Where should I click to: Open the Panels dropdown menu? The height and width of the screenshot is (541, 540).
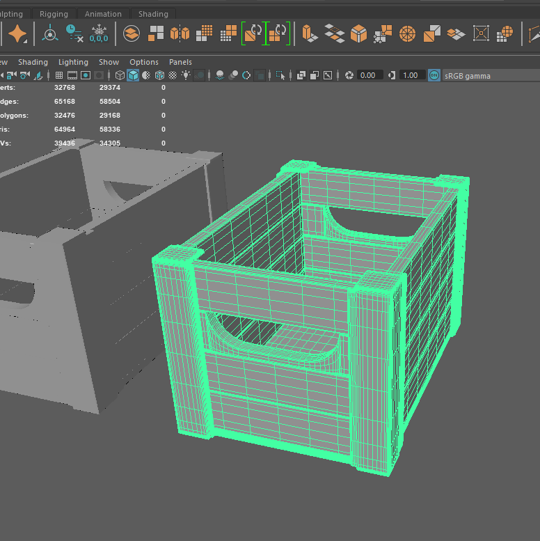pyautogui.click(x=180, y=62)
